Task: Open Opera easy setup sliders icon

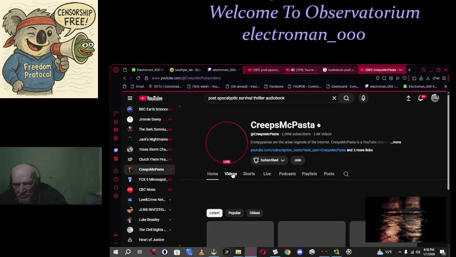Action: pos(444,78)
